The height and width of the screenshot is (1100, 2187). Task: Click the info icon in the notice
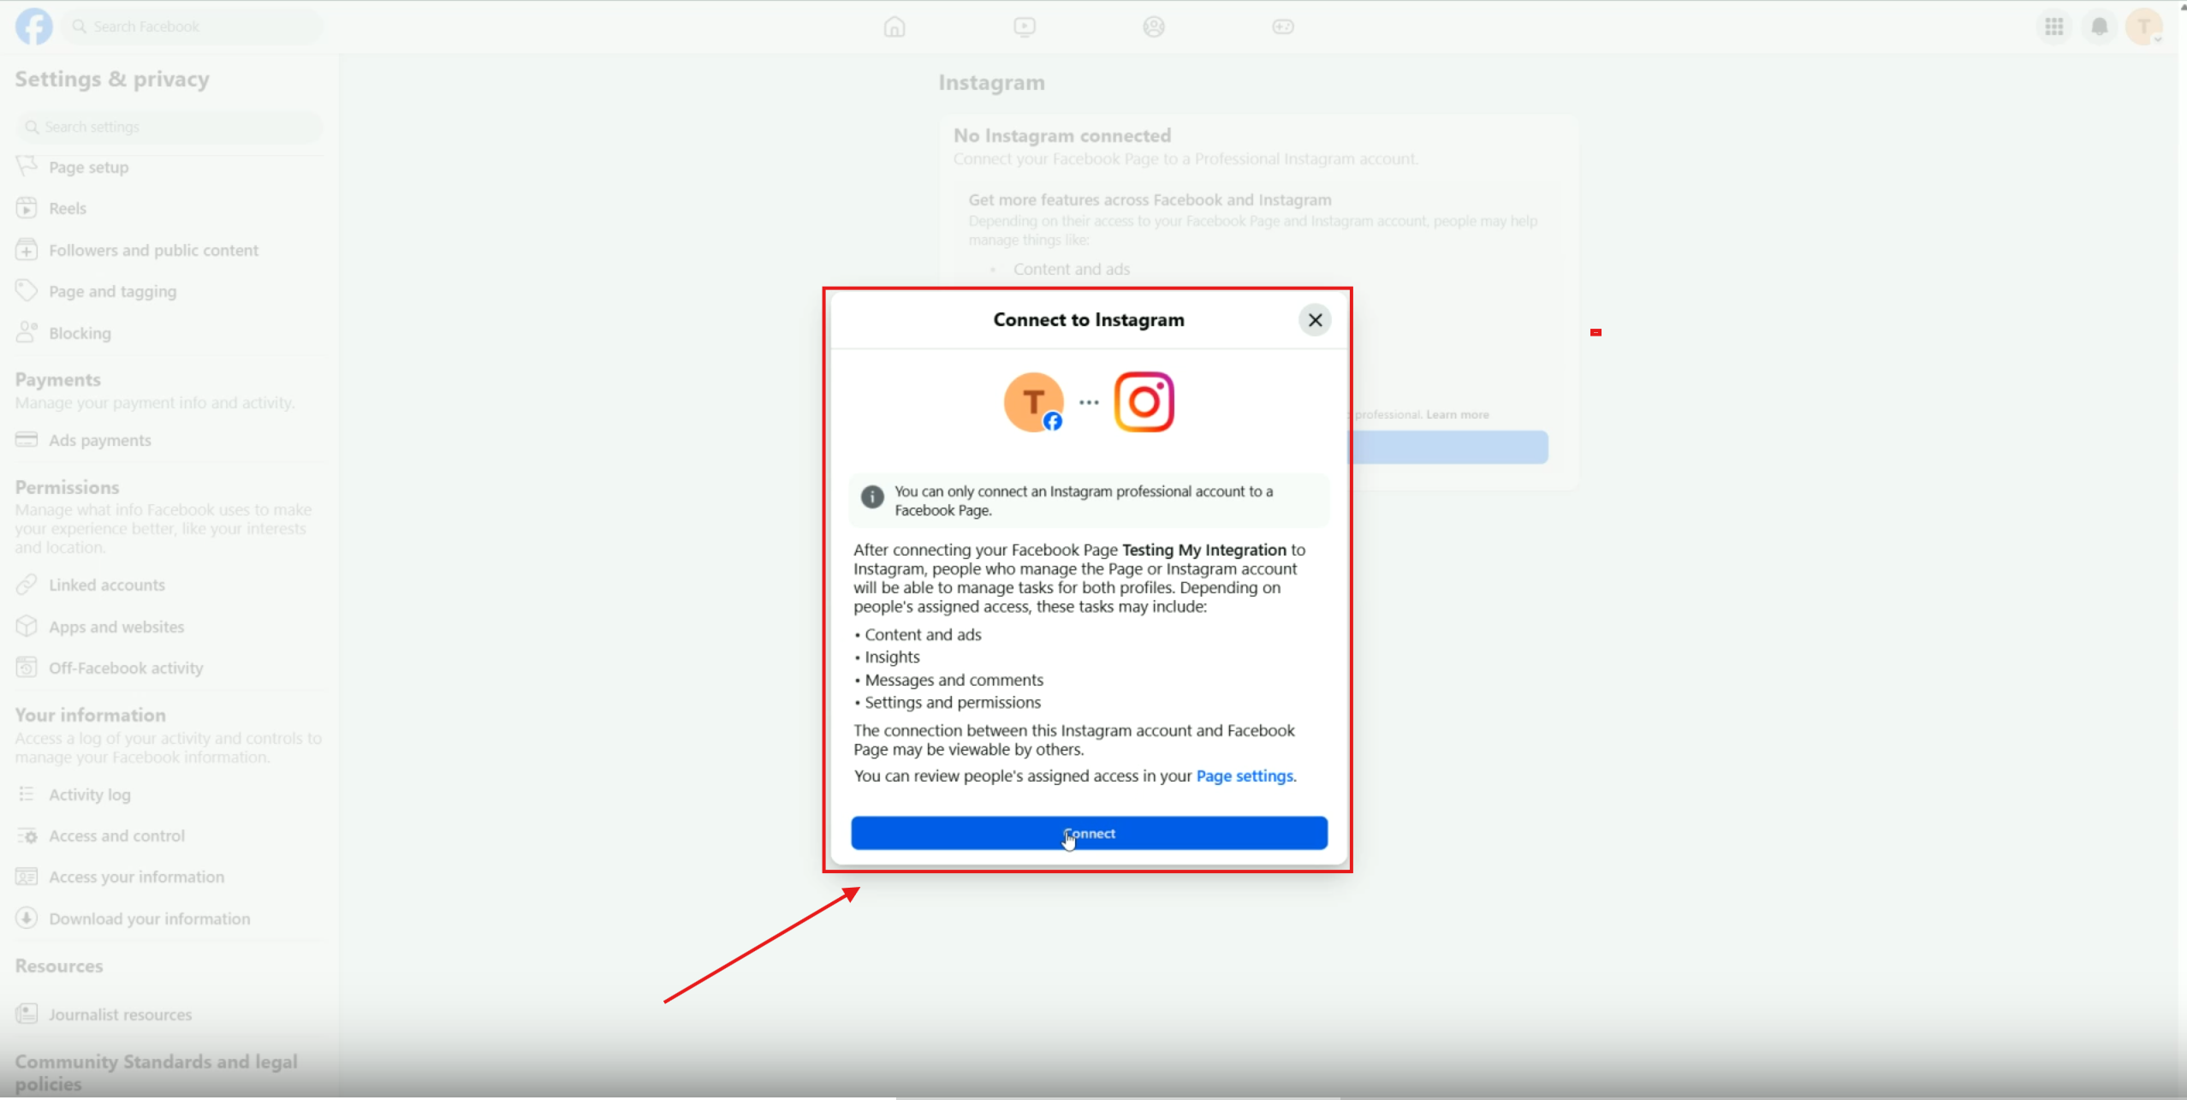(x=872, y=497)
